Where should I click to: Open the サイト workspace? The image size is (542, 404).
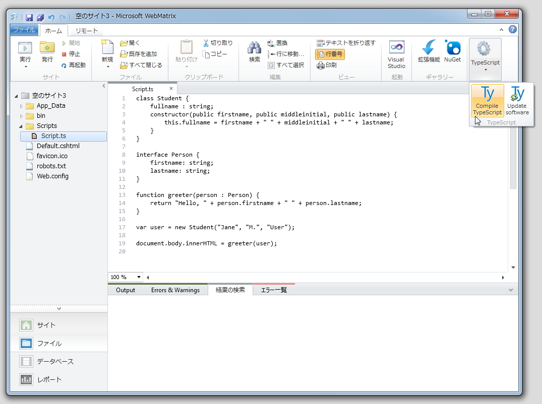pos(59,325)
